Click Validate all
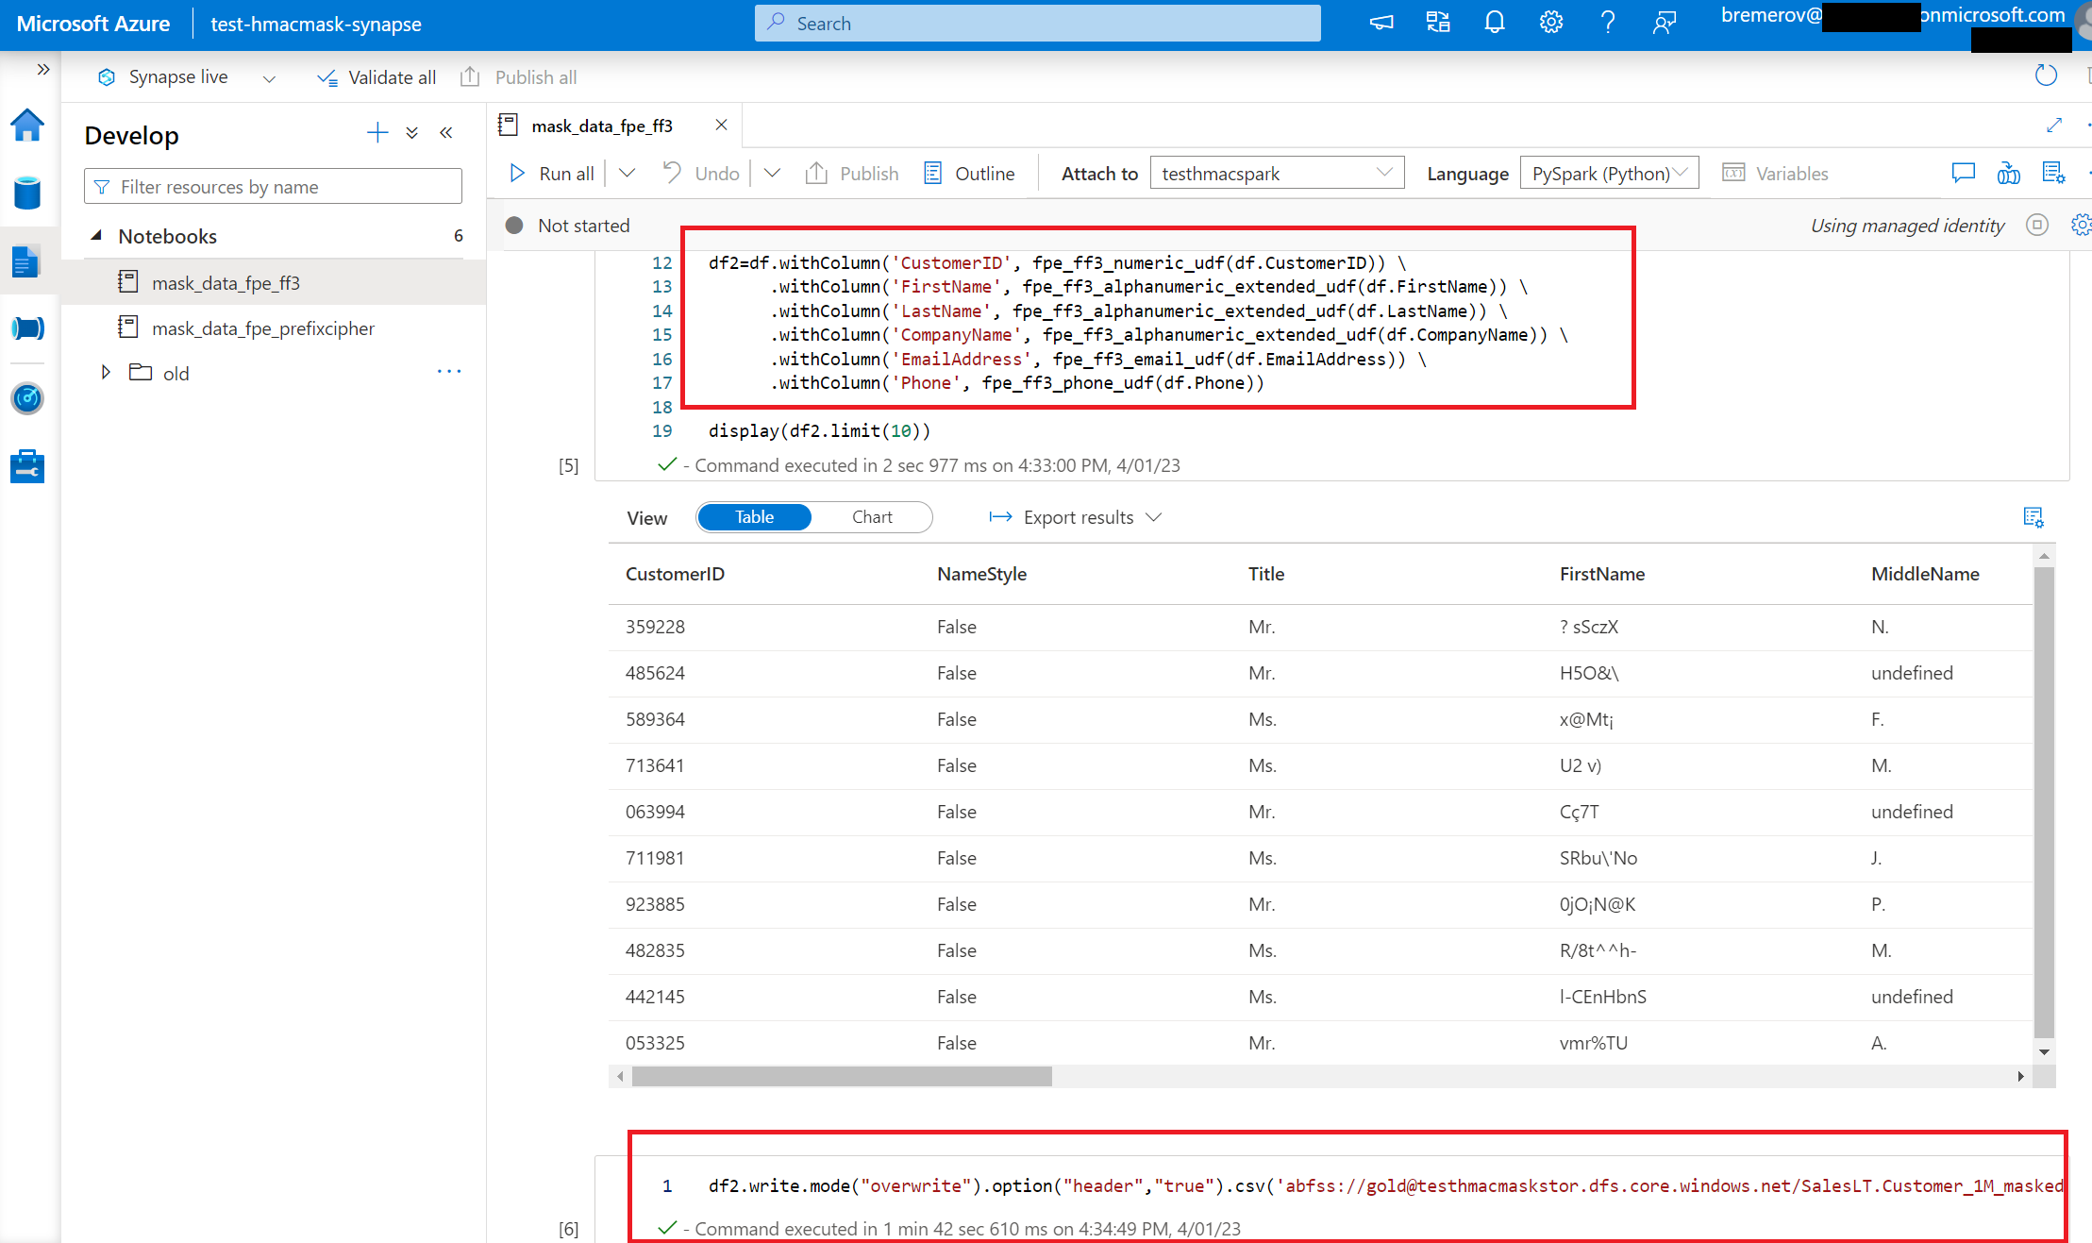This screenshot has height=1243, width=2092. (x=377, y=77)
